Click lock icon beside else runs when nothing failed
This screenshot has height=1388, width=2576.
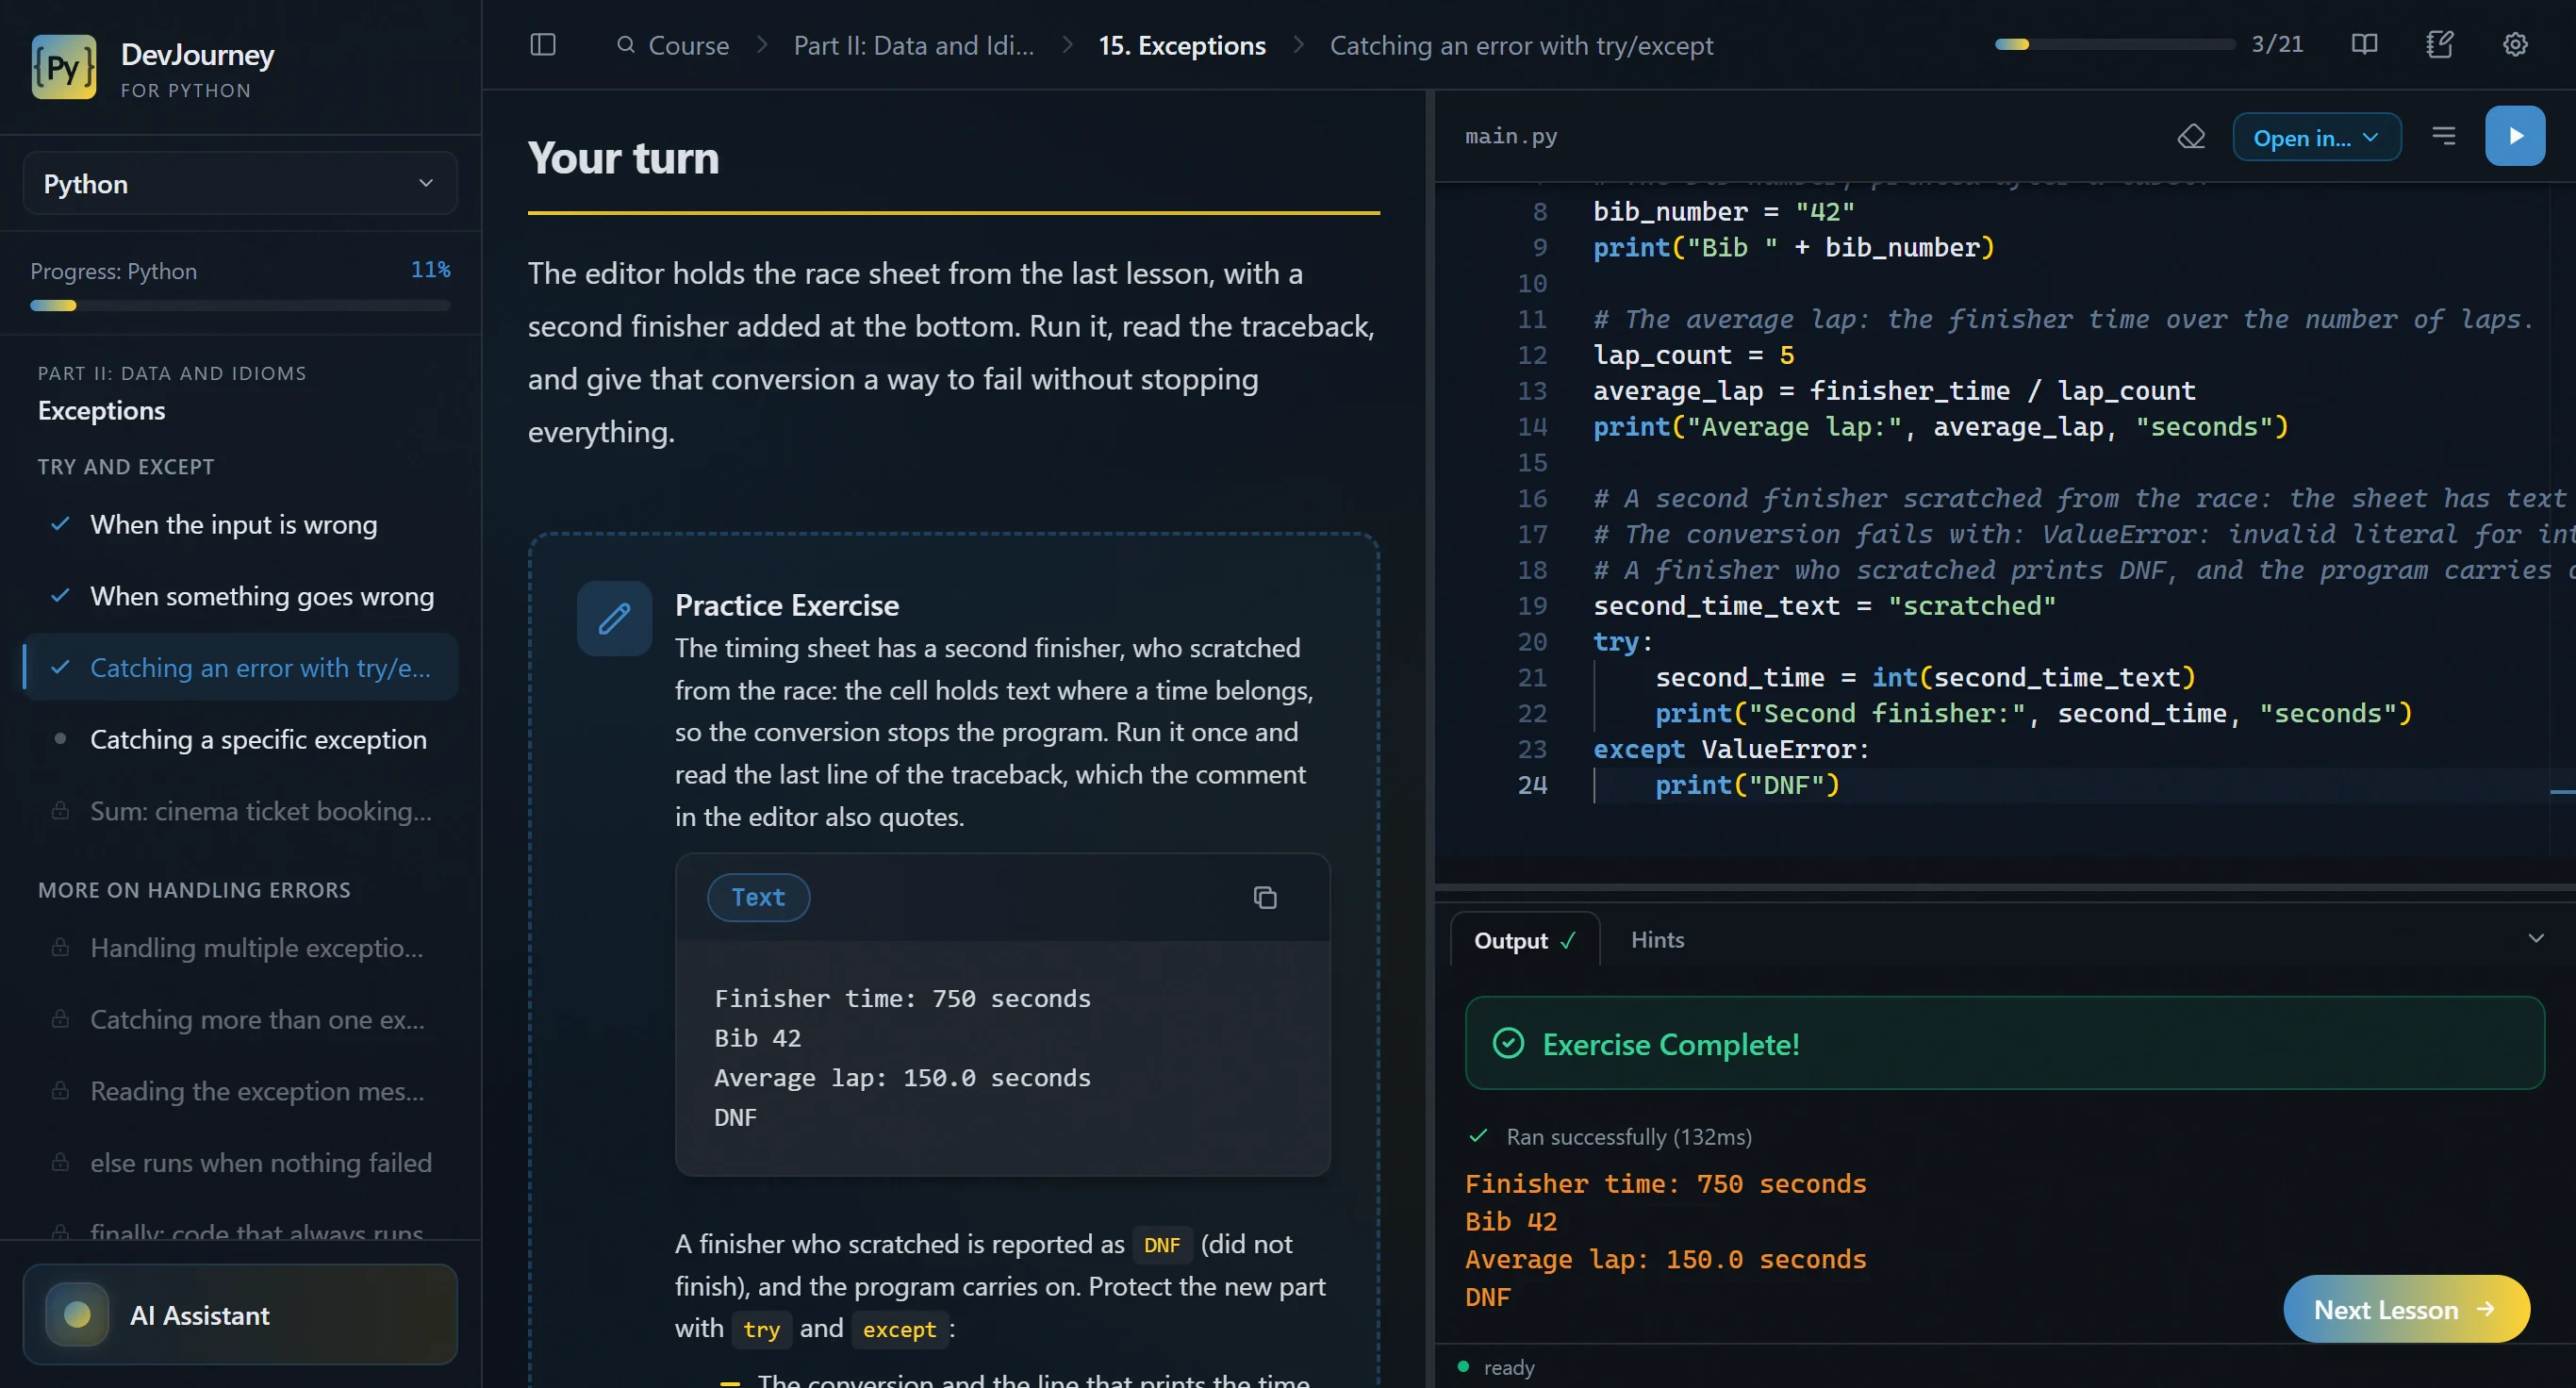(60, 1162)
